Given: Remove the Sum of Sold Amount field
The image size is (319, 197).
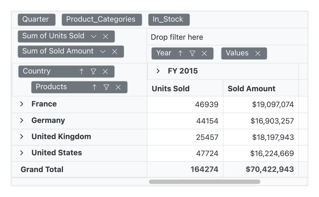Looking at the screenshot, I should (x=115, y=52).
